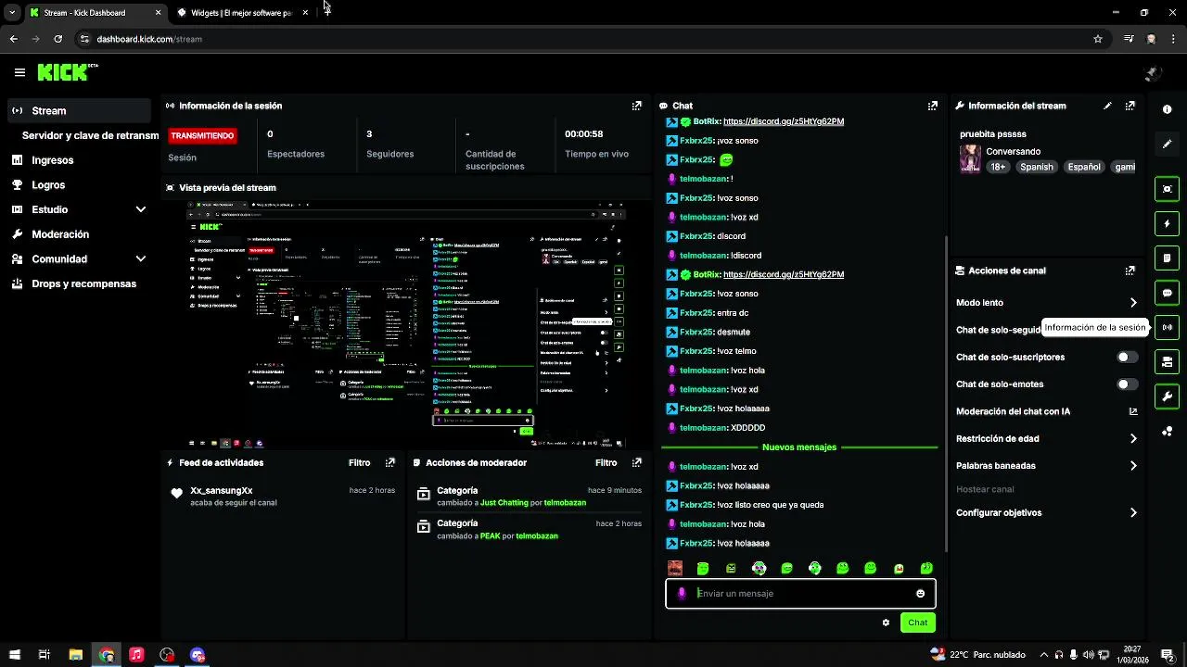
Task: Open the first discord.gg link in chat
Action: click(784, 121)
